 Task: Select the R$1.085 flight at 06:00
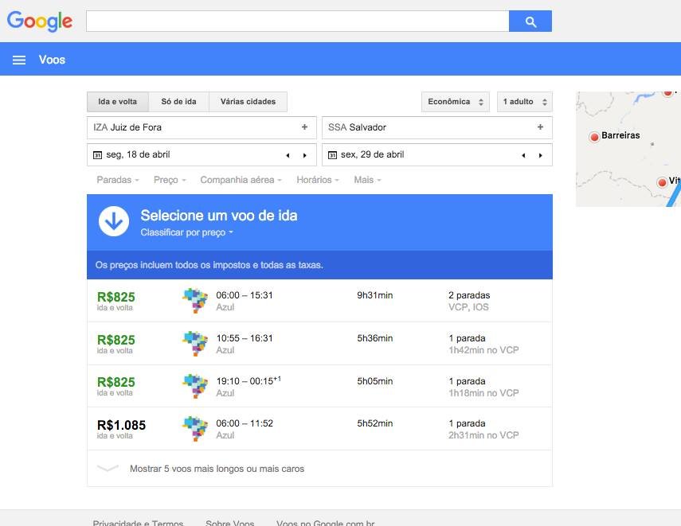[x=319, y=429]
